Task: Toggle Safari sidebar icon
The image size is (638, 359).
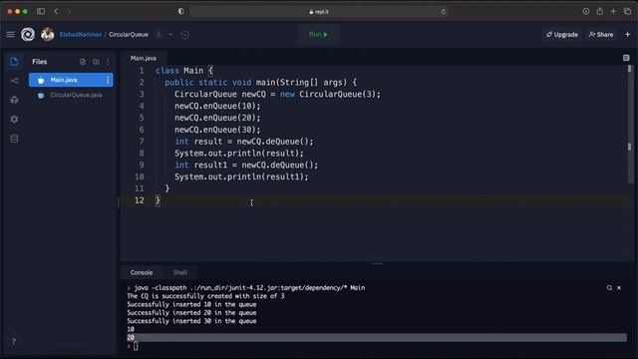Action: click(x=41, y=11)
